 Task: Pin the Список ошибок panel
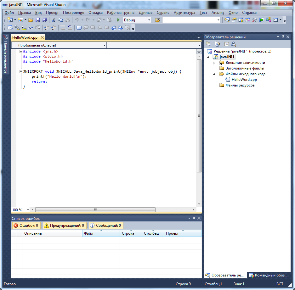click(x=194, y=218)
